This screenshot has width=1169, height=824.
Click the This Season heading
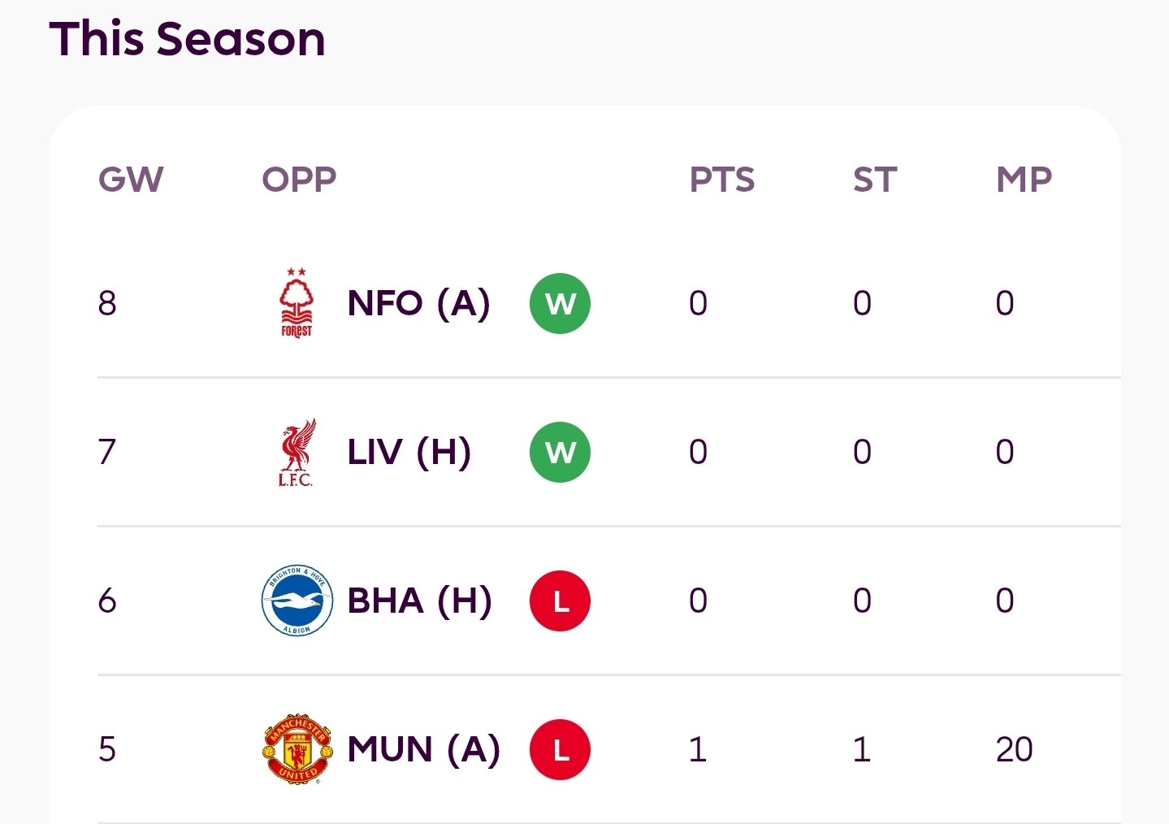coord(187,38)
